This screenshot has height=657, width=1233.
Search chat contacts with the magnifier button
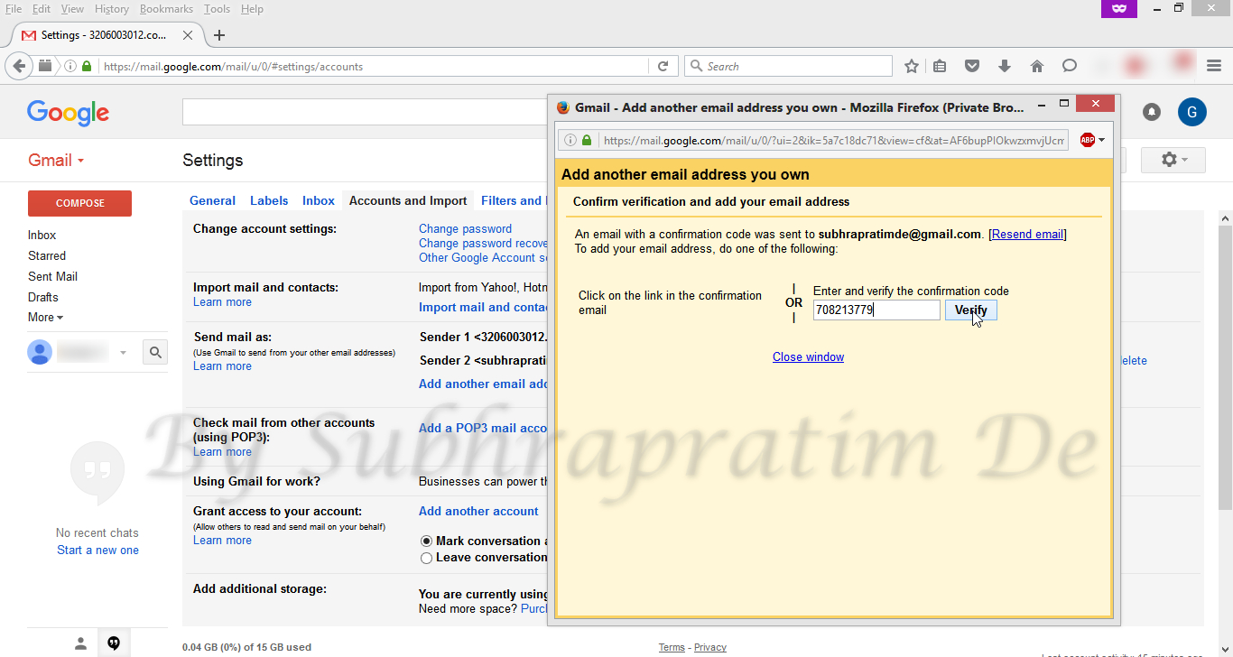155,353
